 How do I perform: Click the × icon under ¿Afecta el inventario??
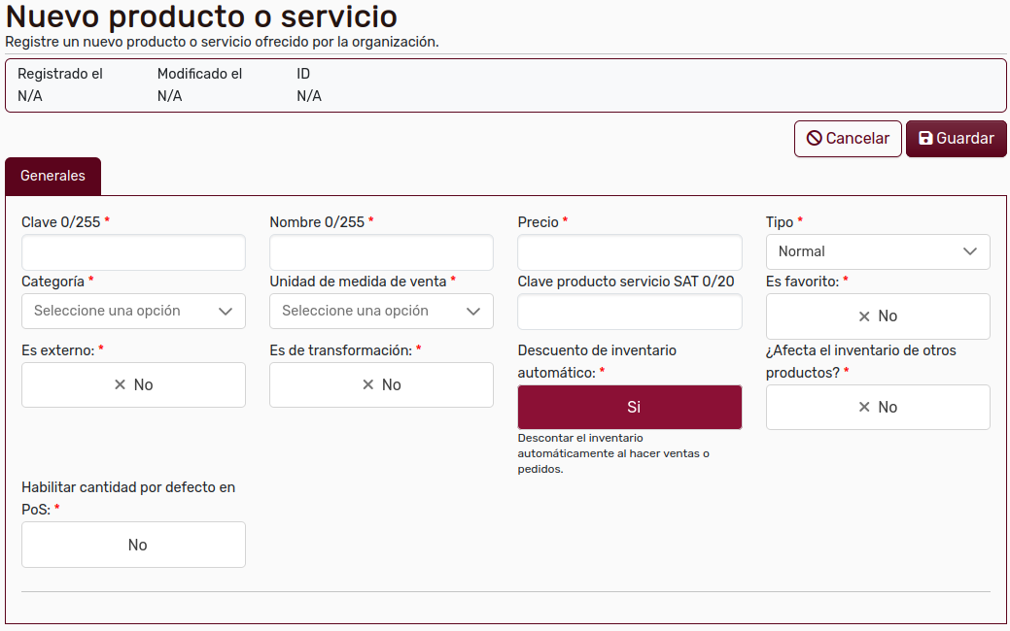click(862, 407)
